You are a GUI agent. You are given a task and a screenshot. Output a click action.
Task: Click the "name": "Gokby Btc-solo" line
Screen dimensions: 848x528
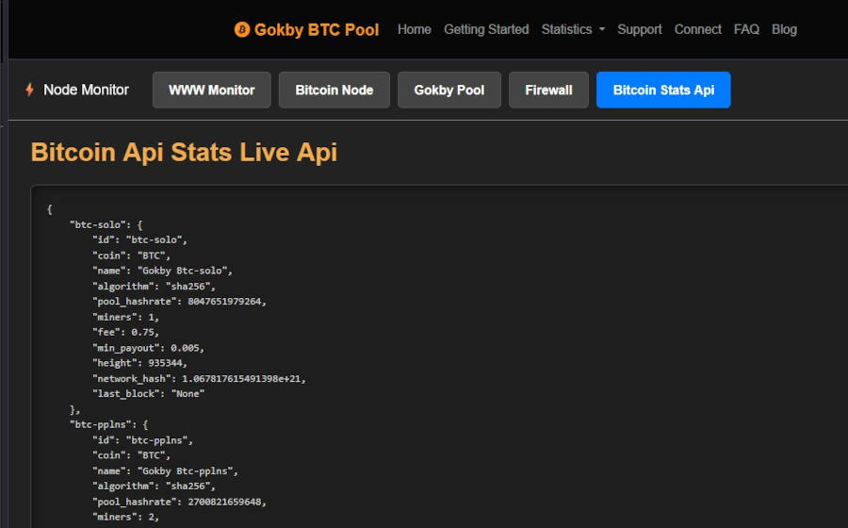[162, 271]
